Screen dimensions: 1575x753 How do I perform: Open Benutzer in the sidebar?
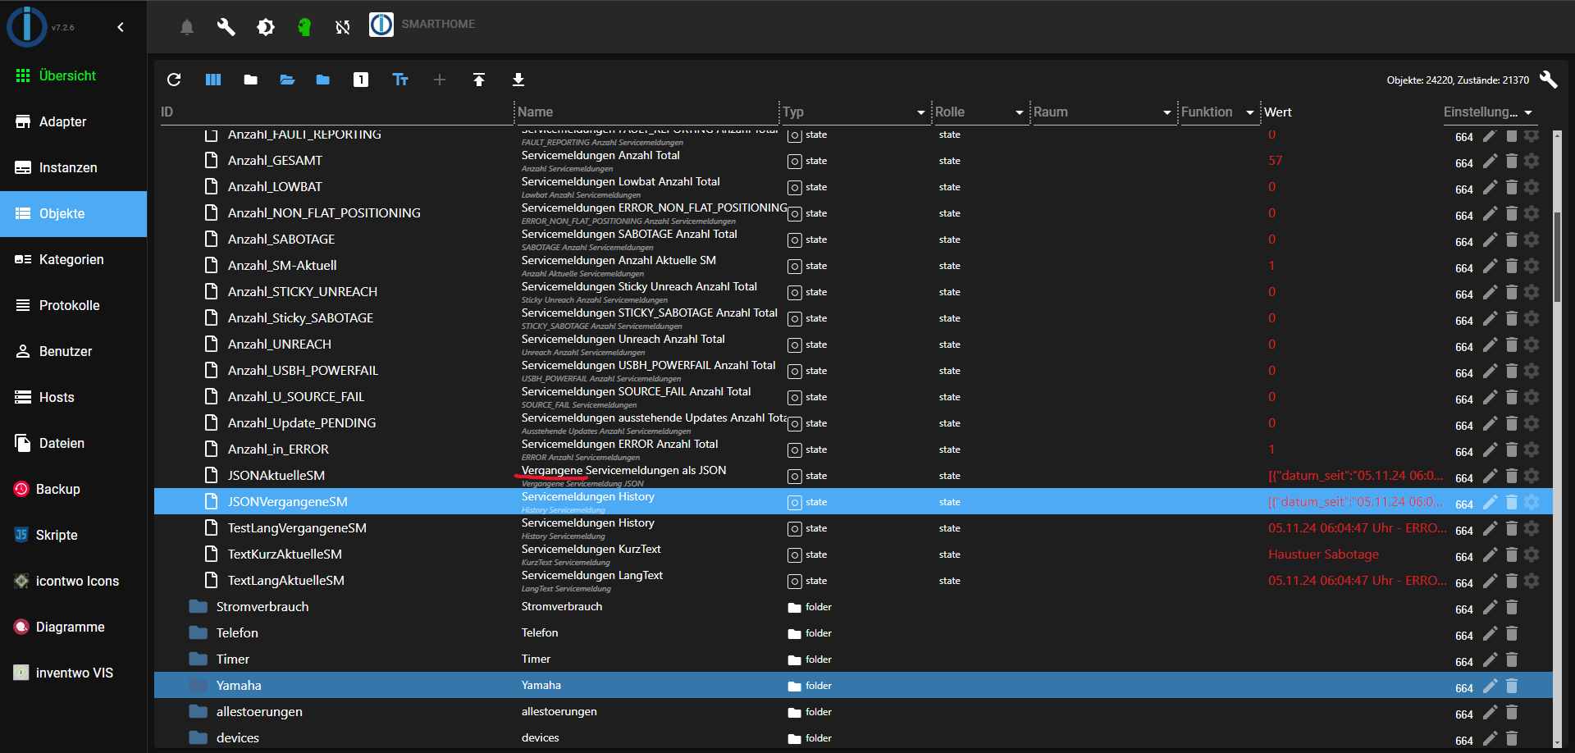point(73,351)
